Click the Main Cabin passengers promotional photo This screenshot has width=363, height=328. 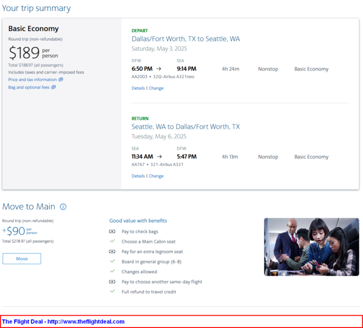pos(312,247)
